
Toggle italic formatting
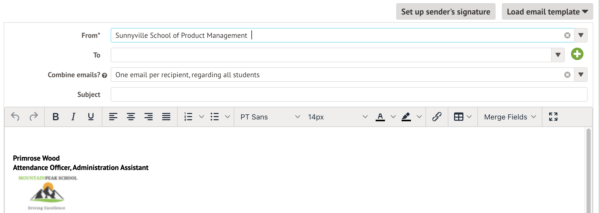click(x=73, y=117)
